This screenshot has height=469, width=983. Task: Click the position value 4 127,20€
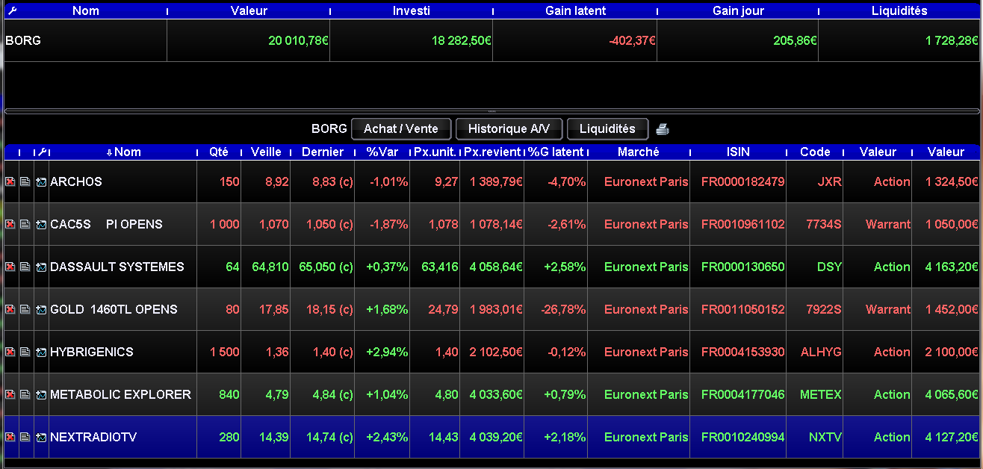951,437
